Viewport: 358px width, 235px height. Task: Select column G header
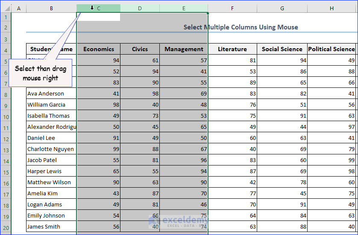pos(282,9)
